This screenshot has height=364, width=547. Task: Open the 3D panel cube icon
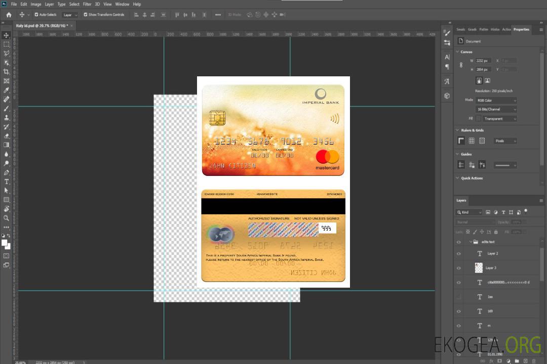point(447,96)
